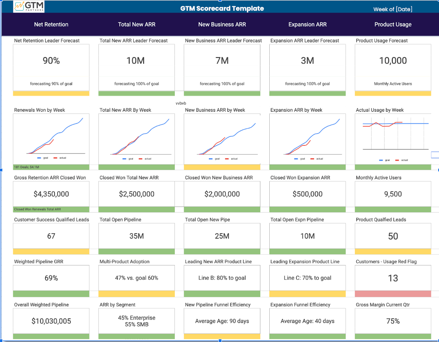Select the Net Retention column header
Screen dimensions: 439x342
pyautogui.click(x=51, y=24)
